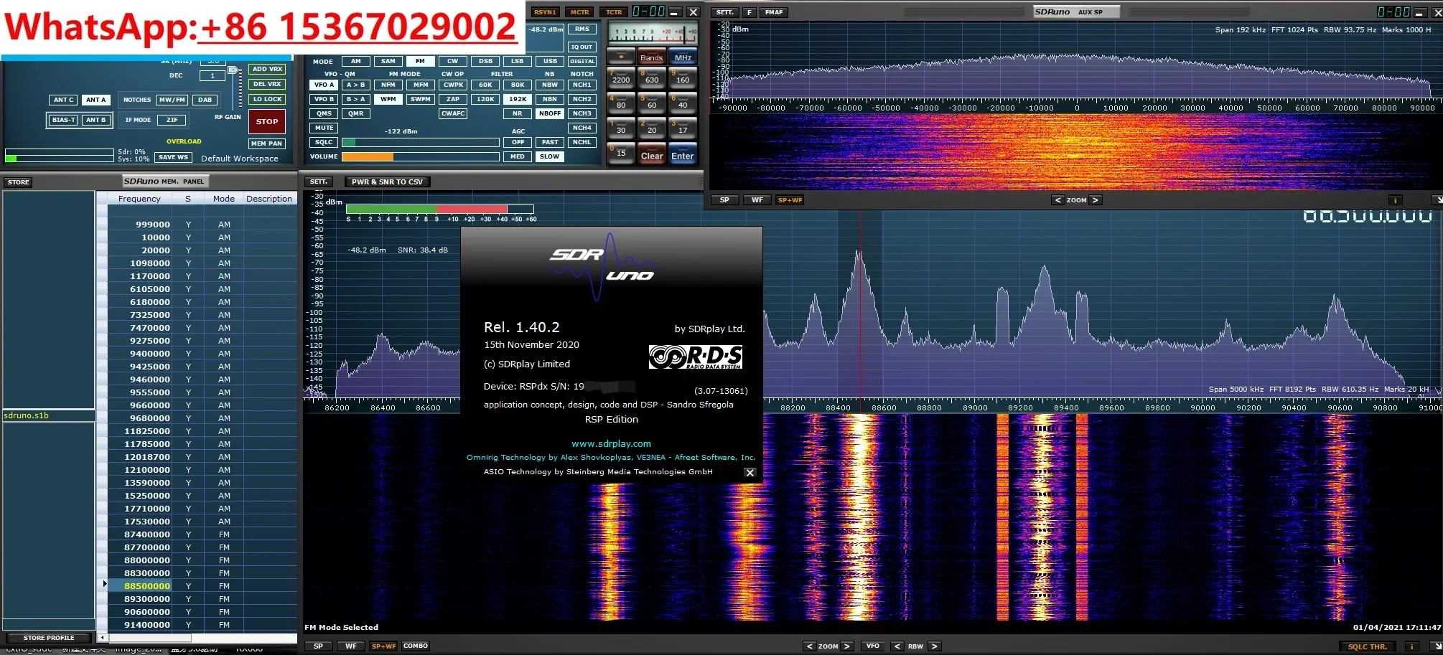Enable the SQLC squelch toggle
Screen dimensions: 1443x655
(x=324, y=142)
